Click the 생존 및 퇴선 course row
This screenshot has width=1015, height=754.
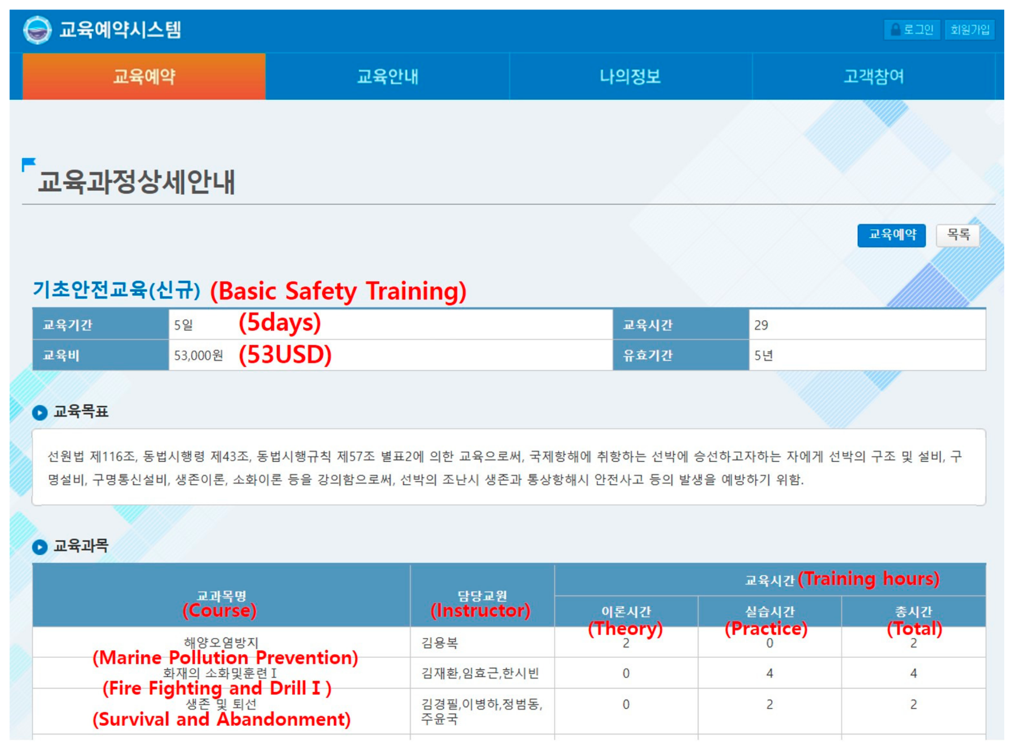click(221, 704)
